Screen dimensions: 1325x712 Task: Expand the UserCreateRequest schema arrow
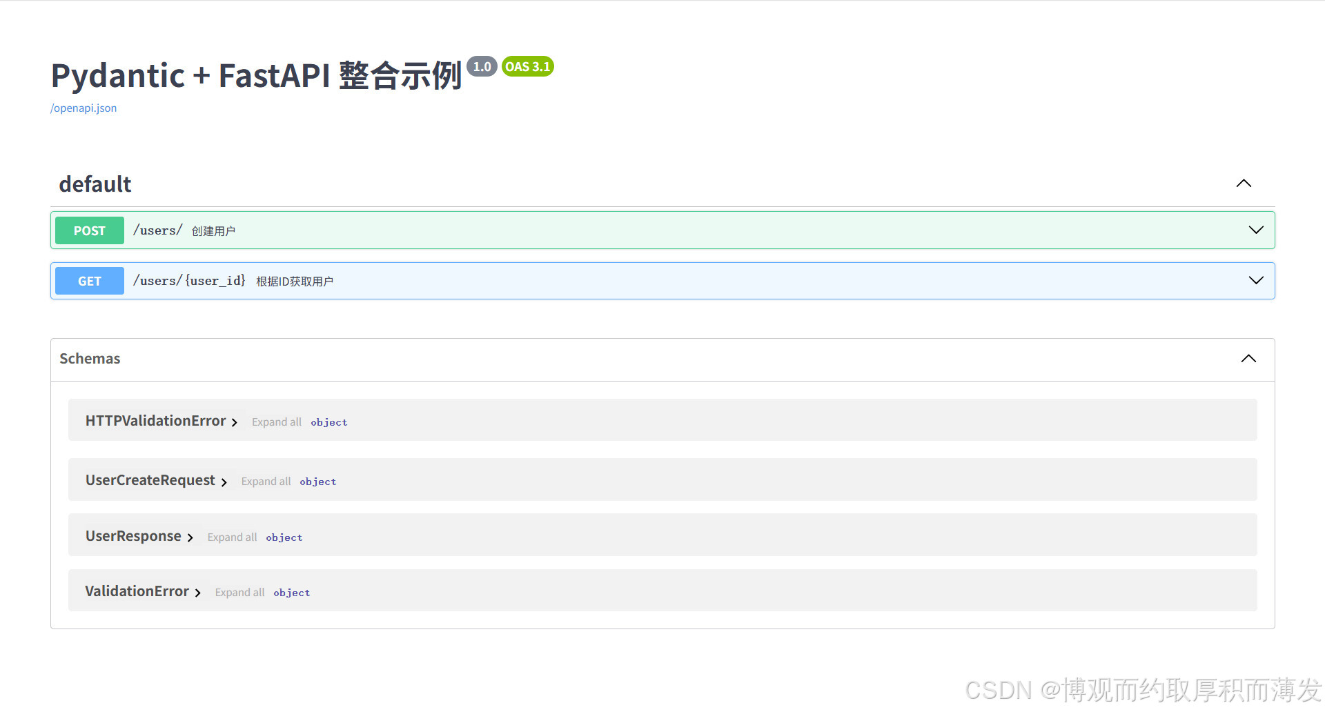coord(224,482)
